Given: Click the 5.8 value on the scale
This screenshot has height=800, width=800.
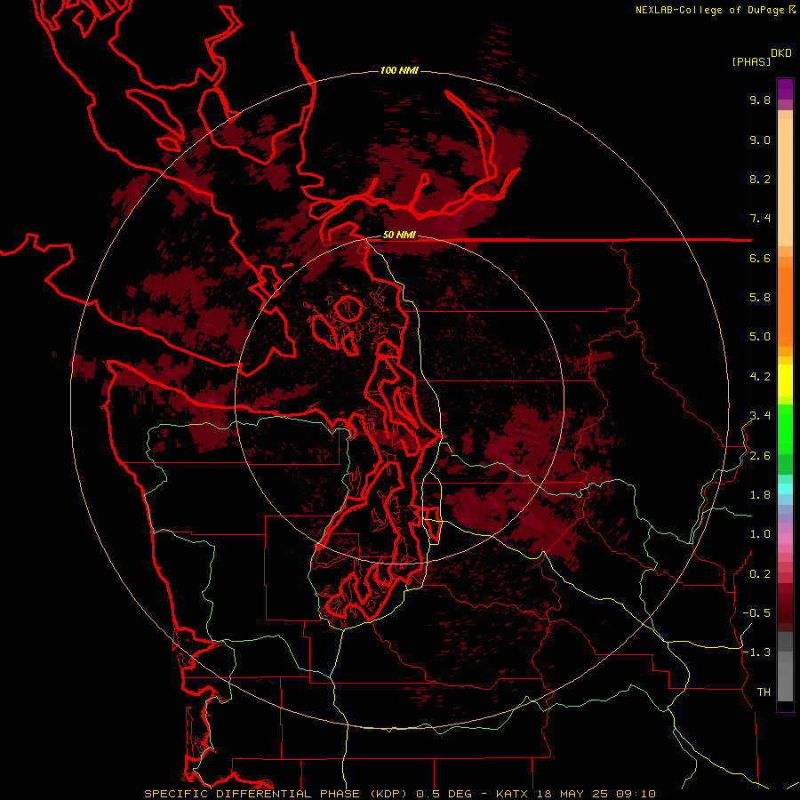Looking at the screenshot, I should pyautogui.click(x=760, y=298).
